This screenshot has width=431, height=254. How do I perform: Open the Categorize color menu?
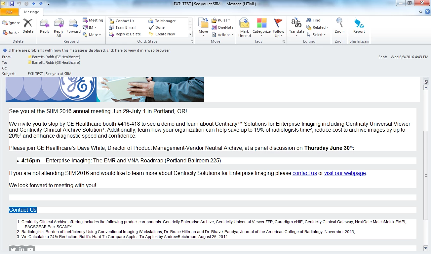[261, 27]
